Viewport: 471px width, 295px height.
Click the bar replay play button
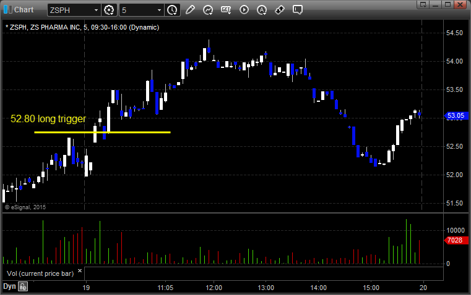coord(244,10)
